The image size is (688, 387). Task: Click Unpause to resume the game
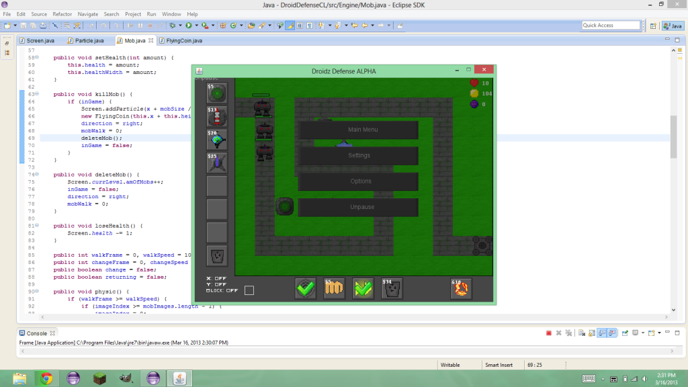pyautogui.click(x=358, y=207)
